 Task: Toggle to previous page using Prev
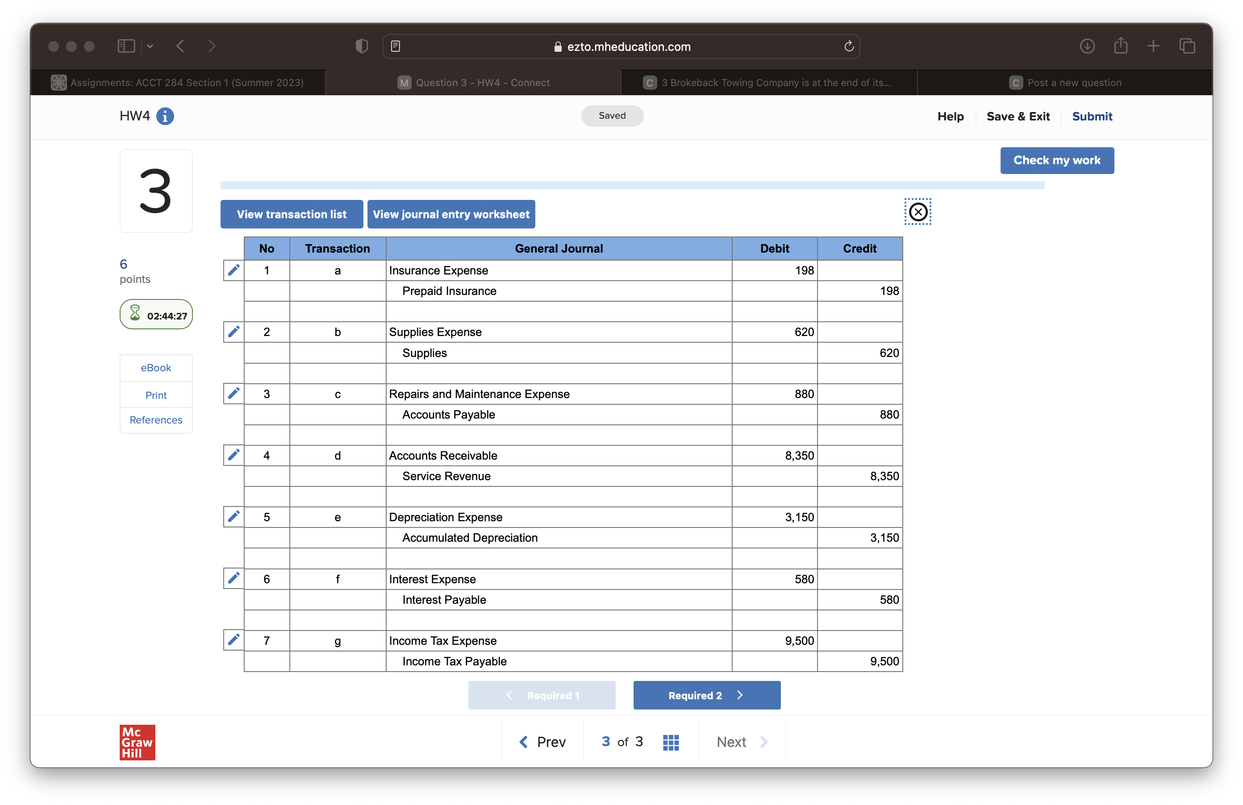(x=541, y=742)
